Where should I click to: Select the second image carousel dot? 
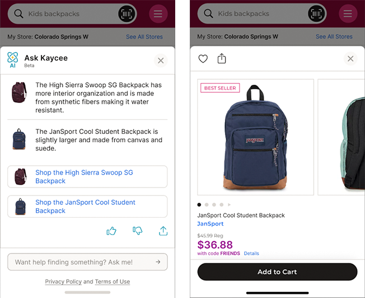click(x=207, y=205)
